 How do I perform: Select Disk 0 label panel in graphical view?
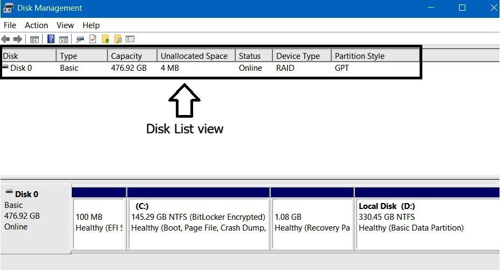click(x=36, y=219)
